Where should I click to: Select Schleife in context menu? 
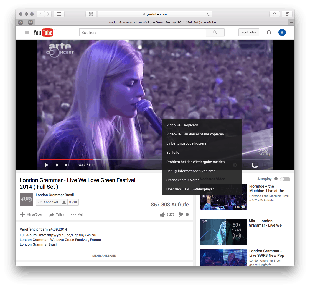173,153
